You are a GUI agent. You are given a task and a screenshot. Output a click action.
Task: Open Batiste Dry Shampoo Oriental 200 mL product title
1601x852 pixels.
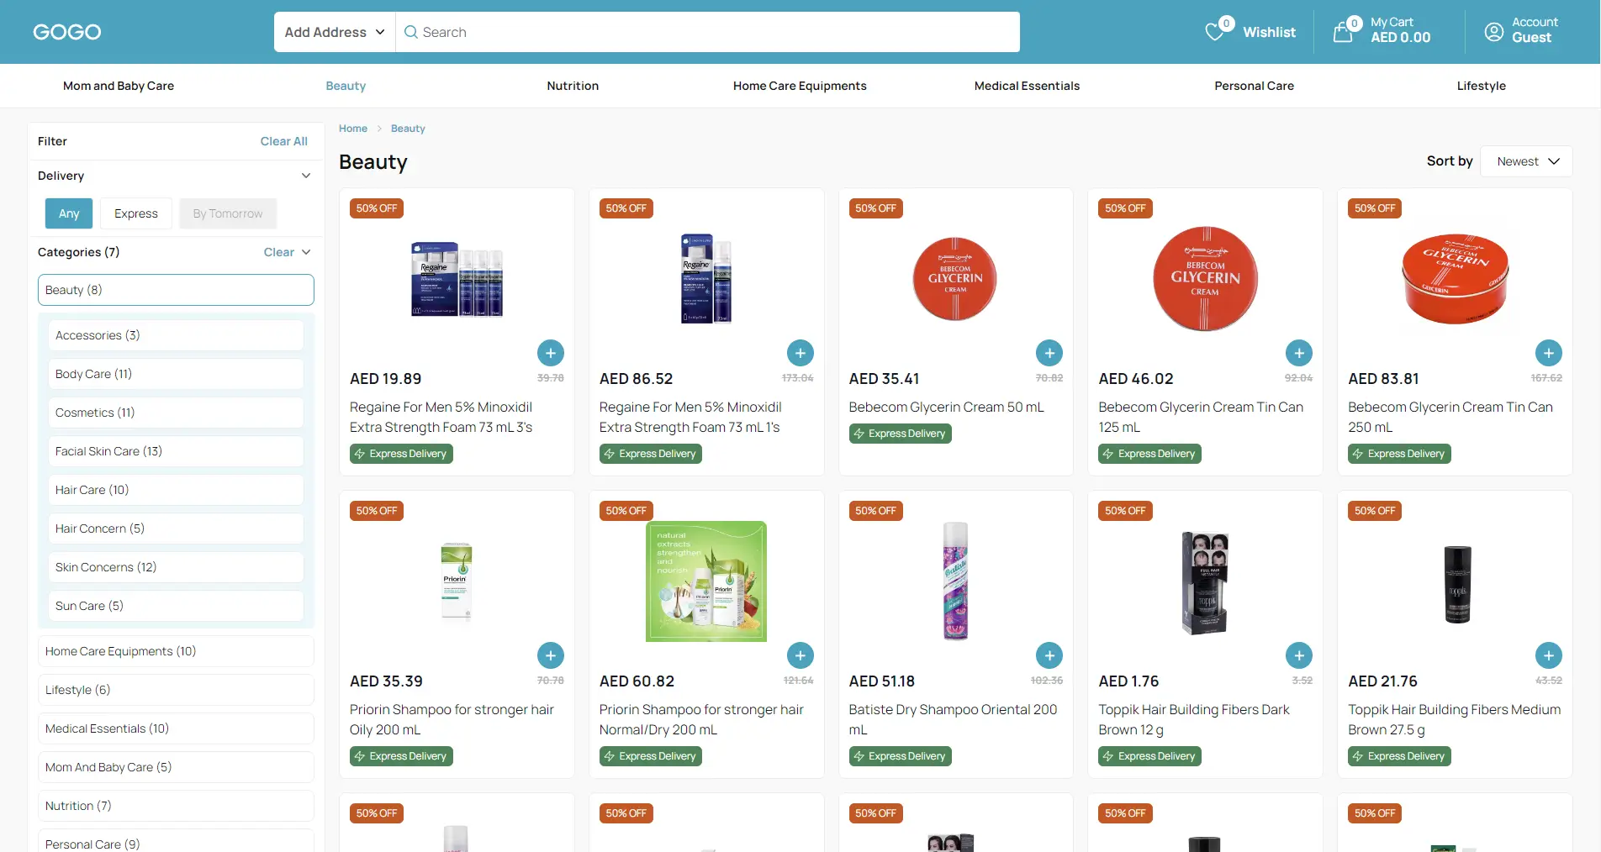(x=953, y=719)
